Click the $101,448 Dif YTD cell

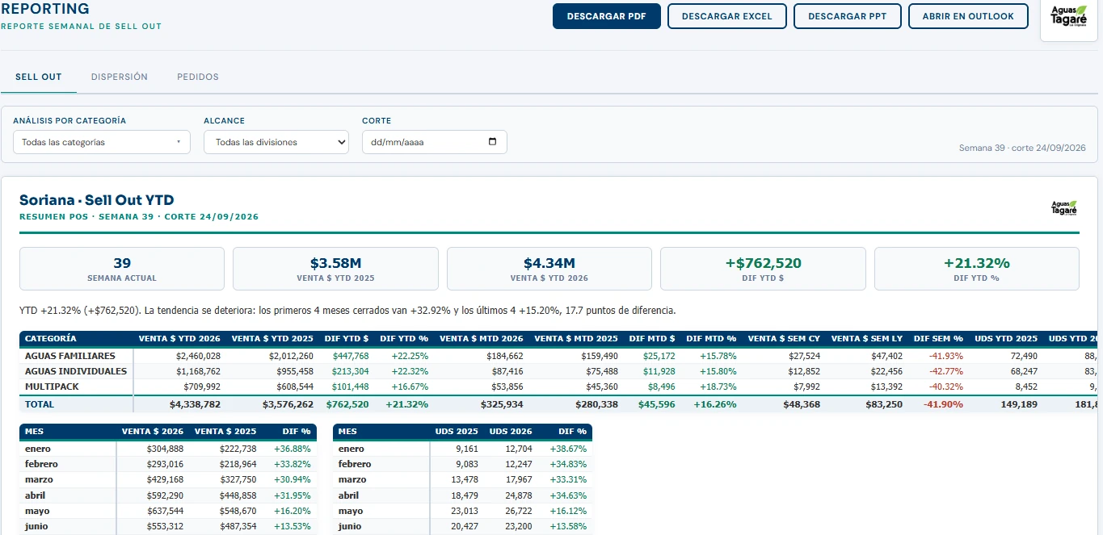[351, 387]
